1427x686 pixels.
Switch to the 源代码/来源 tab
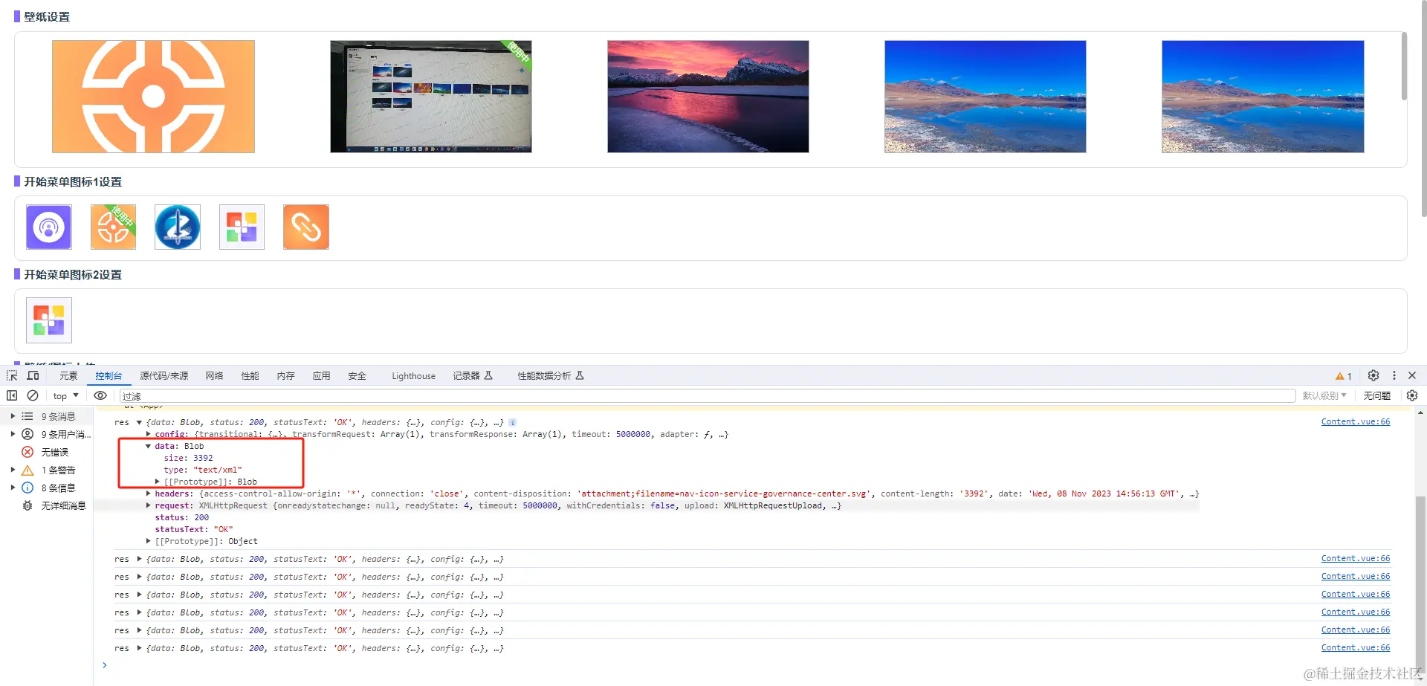(x=164, y=376)
